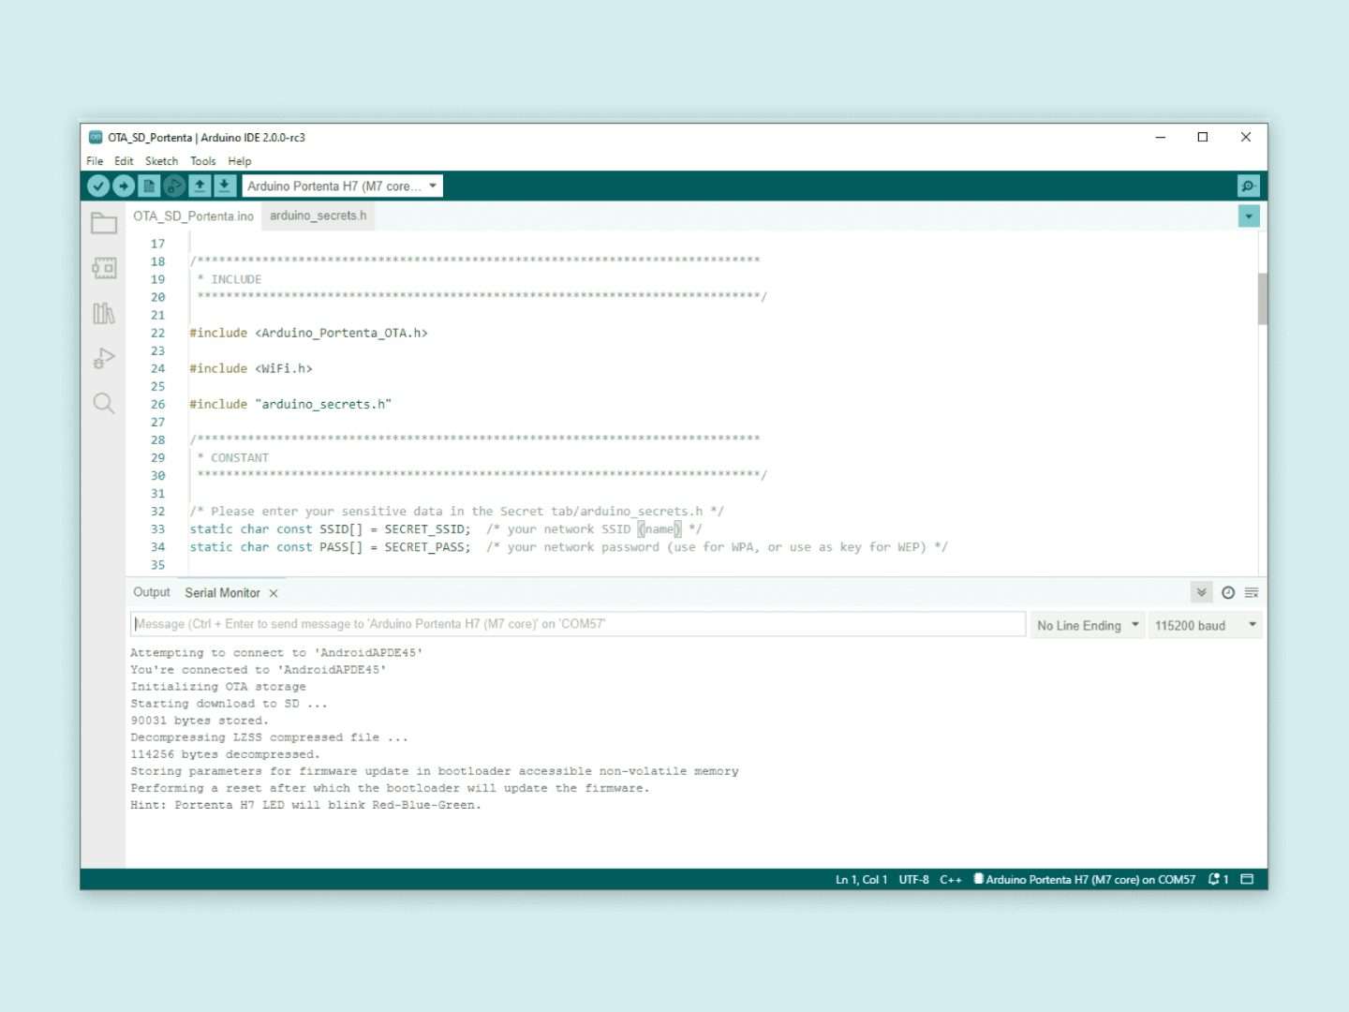This screenshot has height=1012, width=1349.
Task: Open the Sketch menu
Action: tap(161, 161)
